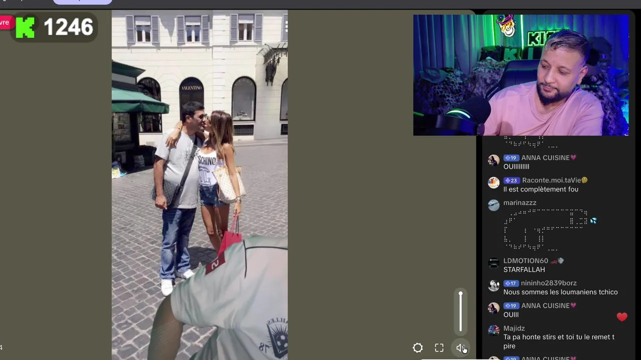Click the 19 badge above the OUIII message
The width and height of the screenshot is (641, 360).
coord(511,305)
